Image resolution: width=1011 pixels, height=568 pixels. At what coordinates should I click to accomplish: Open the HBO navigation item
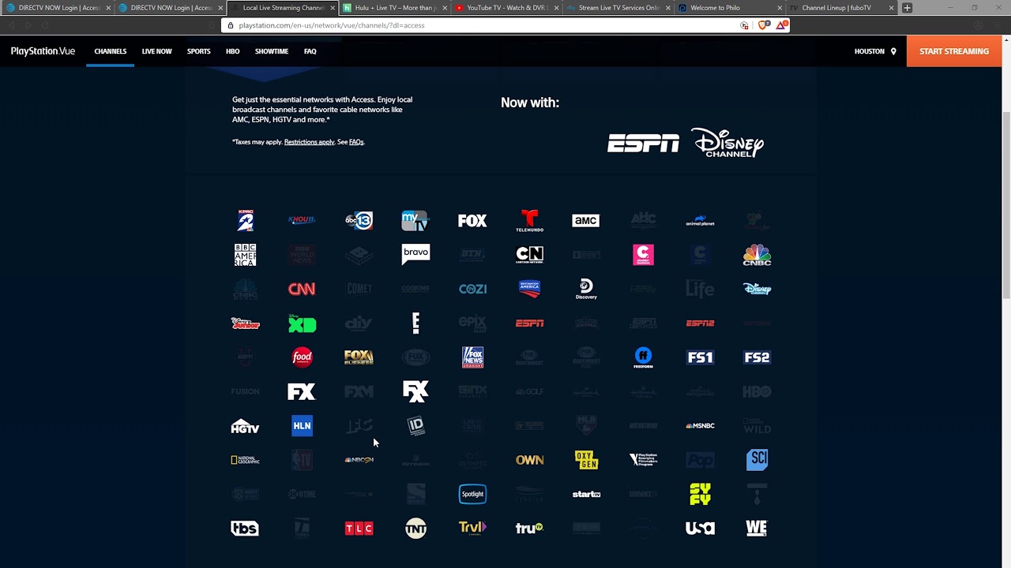click(232, 51)
